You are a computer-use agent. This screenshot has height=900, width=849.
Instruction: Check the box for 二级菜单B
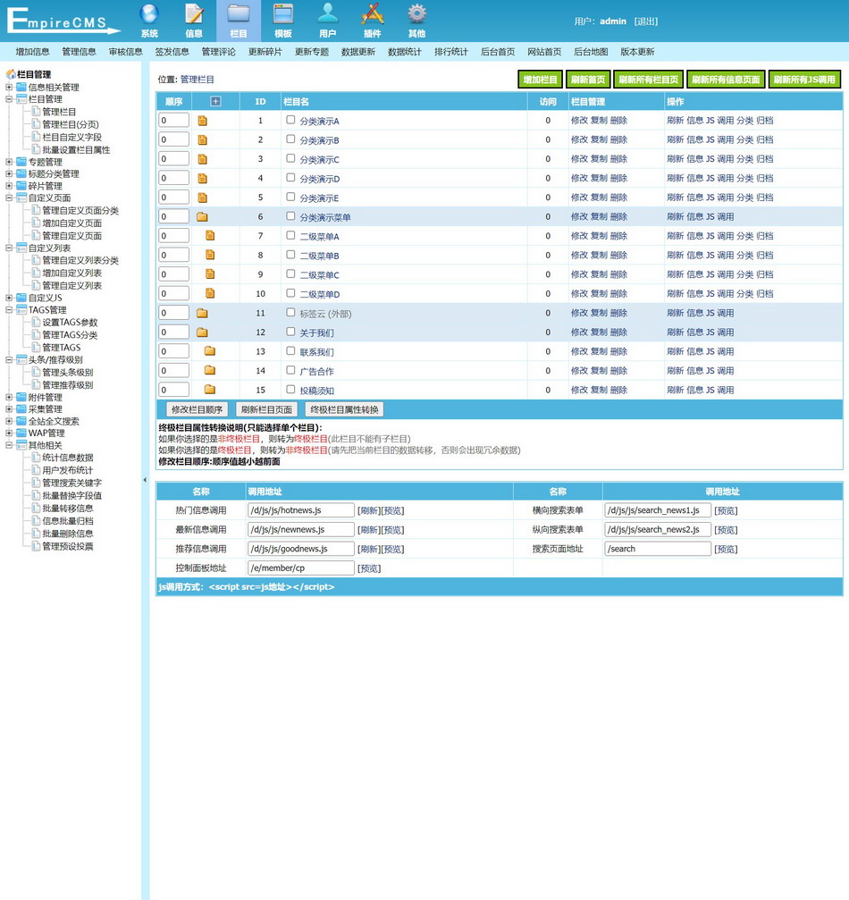pos(290,255)
